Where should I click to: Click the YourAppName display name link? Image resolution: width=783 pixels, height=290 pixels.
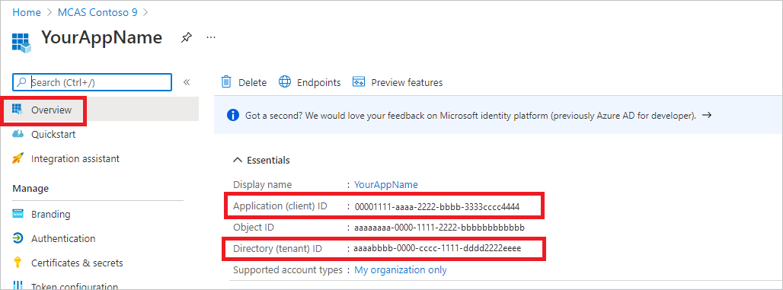pyautogui.click(x=385, y=185)
